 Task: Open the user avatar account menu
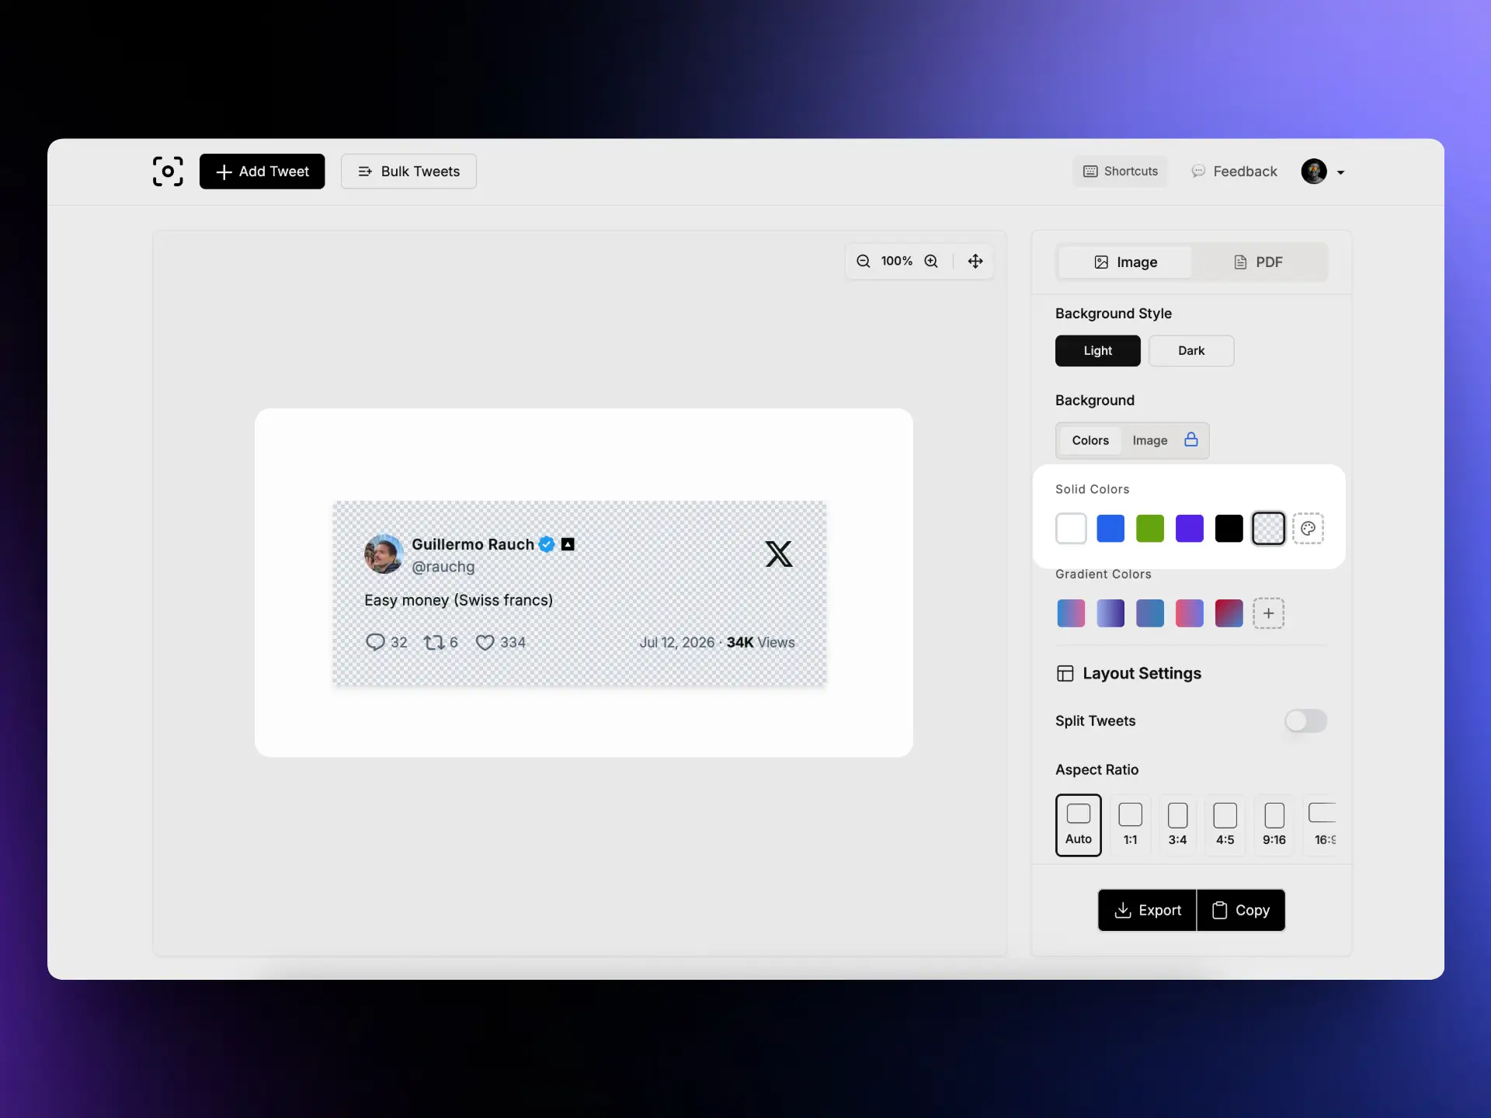pyautogui.click(x=1322, y=172)
